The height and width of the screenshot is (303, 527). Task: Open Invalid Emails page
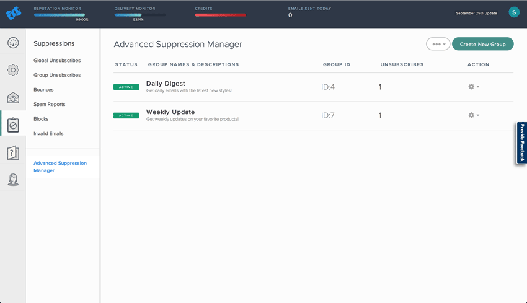pos(48,133)
